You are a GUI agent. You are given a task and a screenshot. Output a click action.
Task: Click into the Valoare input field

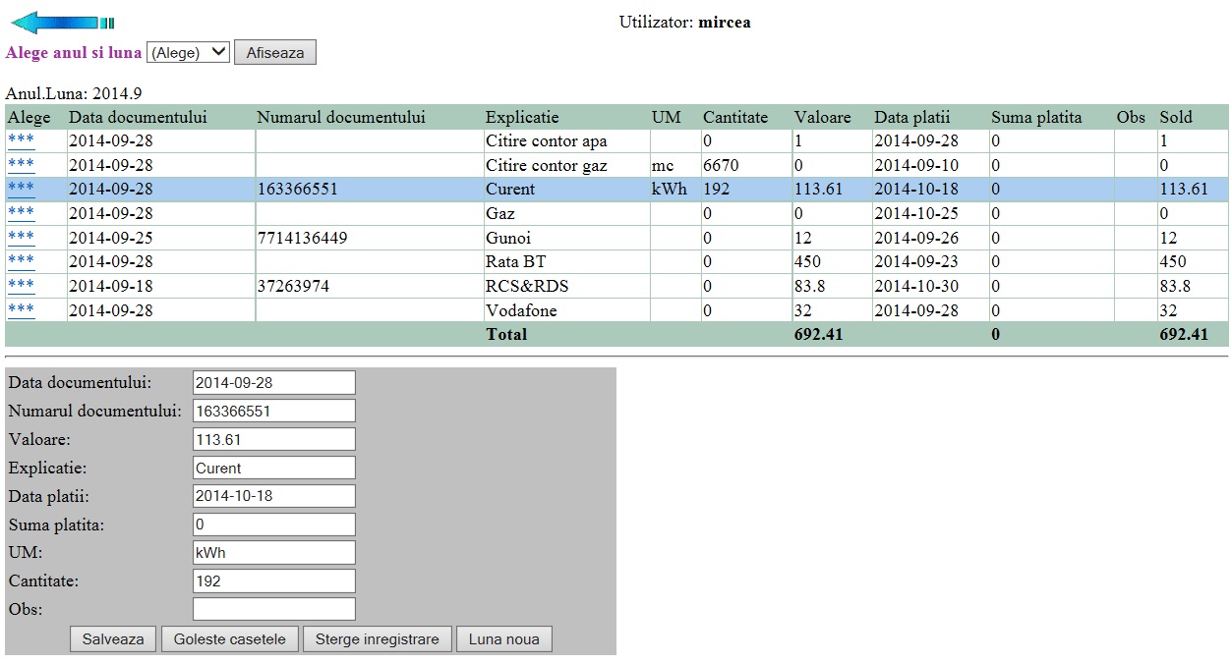(273, 439)
